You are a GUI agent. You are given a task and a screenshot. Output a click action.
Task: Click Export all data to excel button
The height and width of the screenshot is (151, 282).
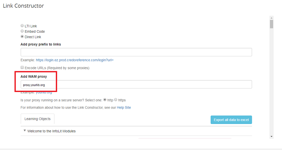[231, 120]
